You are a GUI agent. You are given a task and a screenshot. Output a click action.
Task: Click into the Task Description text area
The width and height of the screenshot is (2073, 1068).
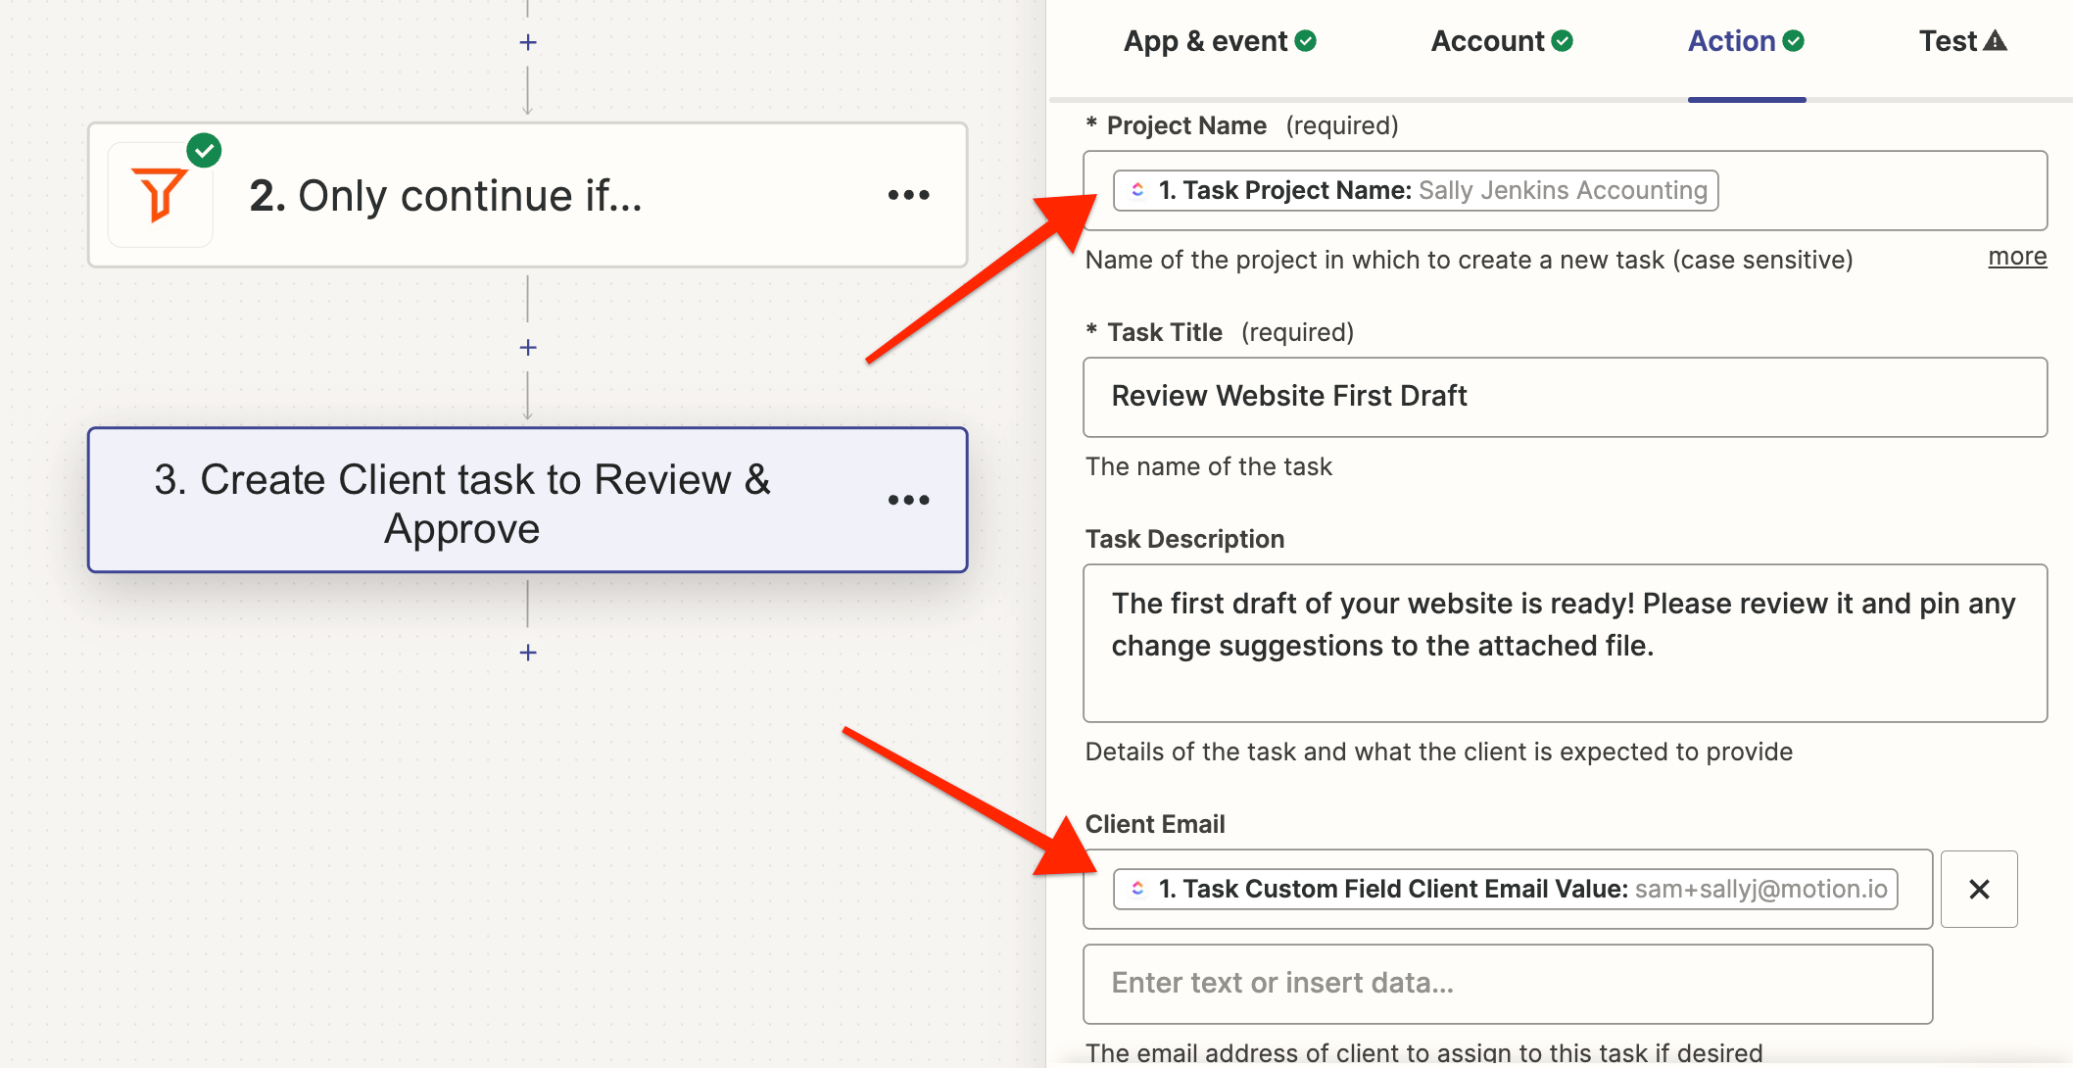pos(1564,643)
